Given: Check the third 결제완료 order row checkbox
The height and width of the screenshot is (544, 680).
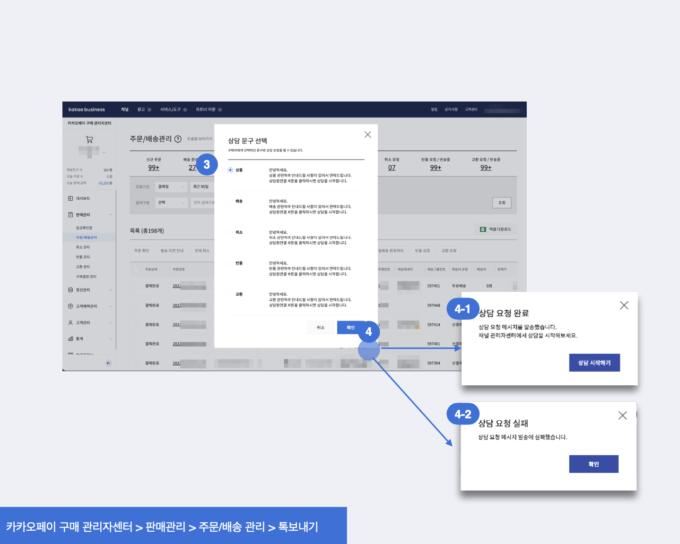Looking at the screenshot, I should click(137, 325).
